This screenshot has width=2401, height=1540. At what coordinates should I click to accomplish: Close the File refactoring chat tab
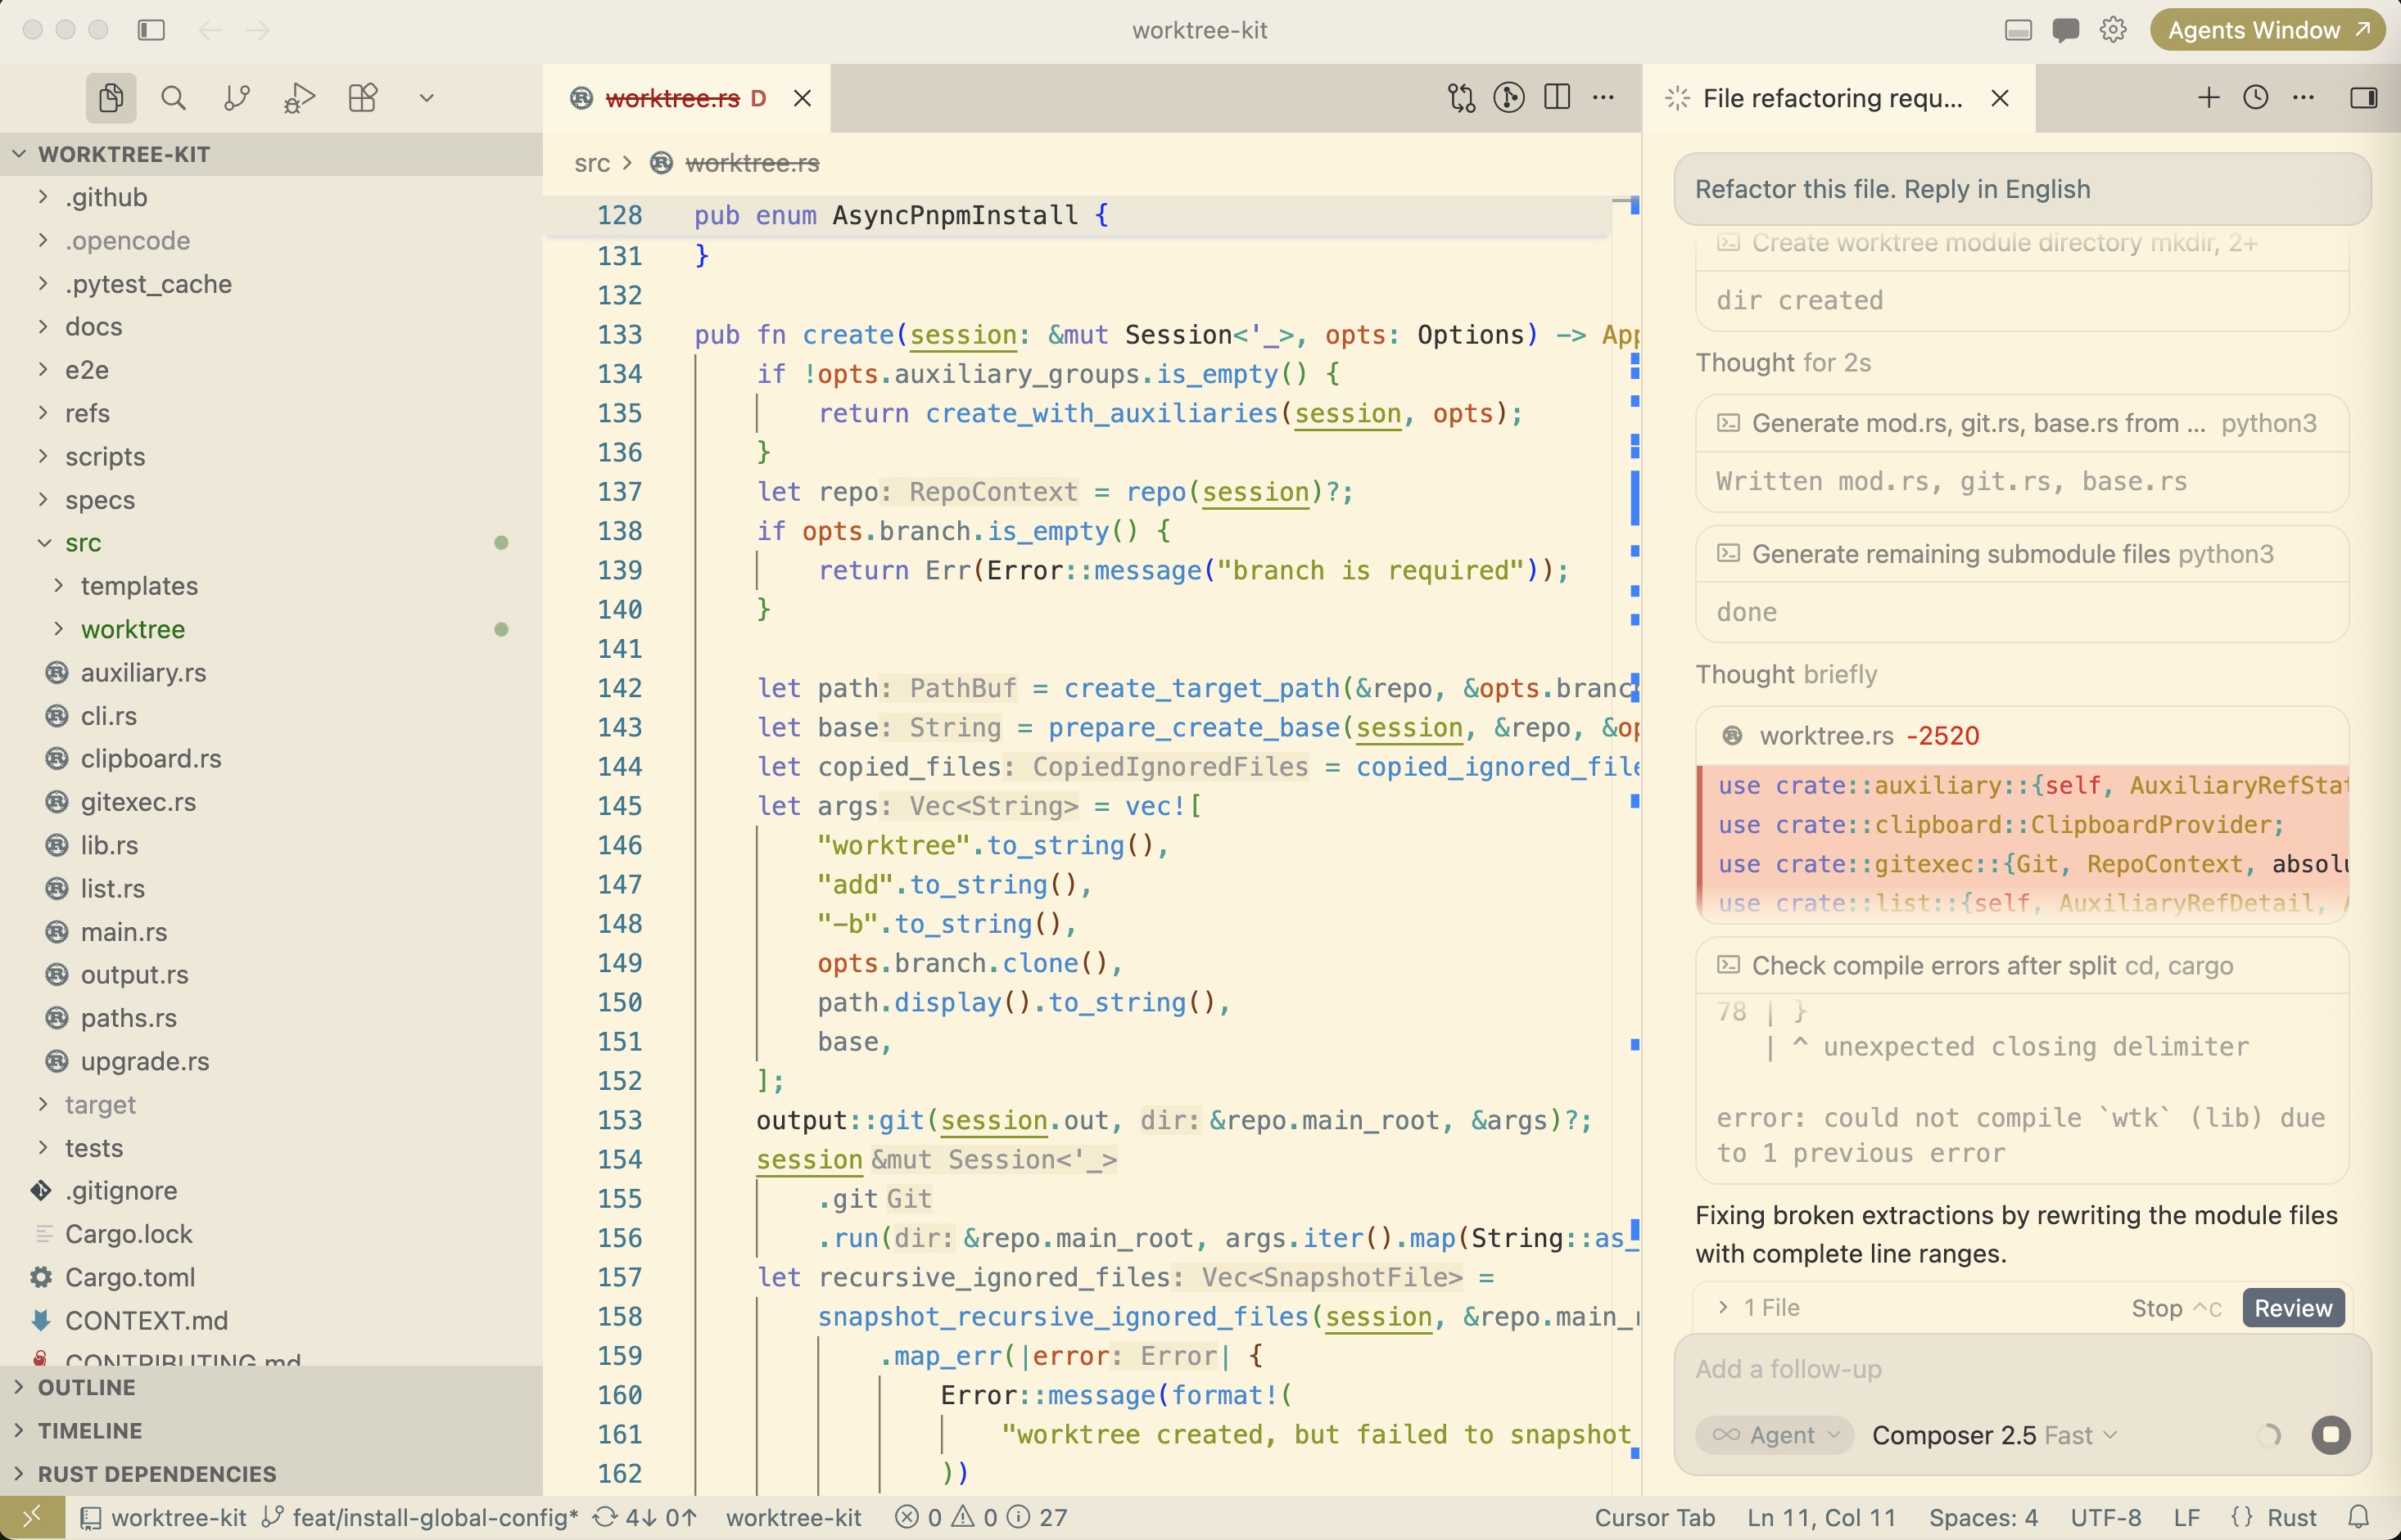pos(2001,98)
